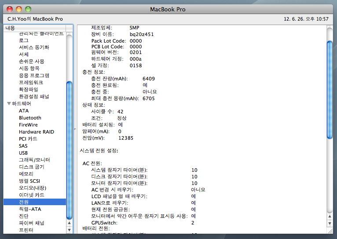Image resolution: width=337 pixels, height=239 pixels.
Task: Select the FireWire entry
Action: tap(28, 125)
